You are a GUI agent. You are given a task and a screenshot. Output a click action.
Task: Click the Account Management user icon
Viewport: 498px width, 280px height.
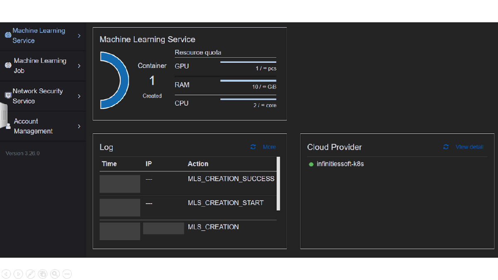[x=8, y=126]
